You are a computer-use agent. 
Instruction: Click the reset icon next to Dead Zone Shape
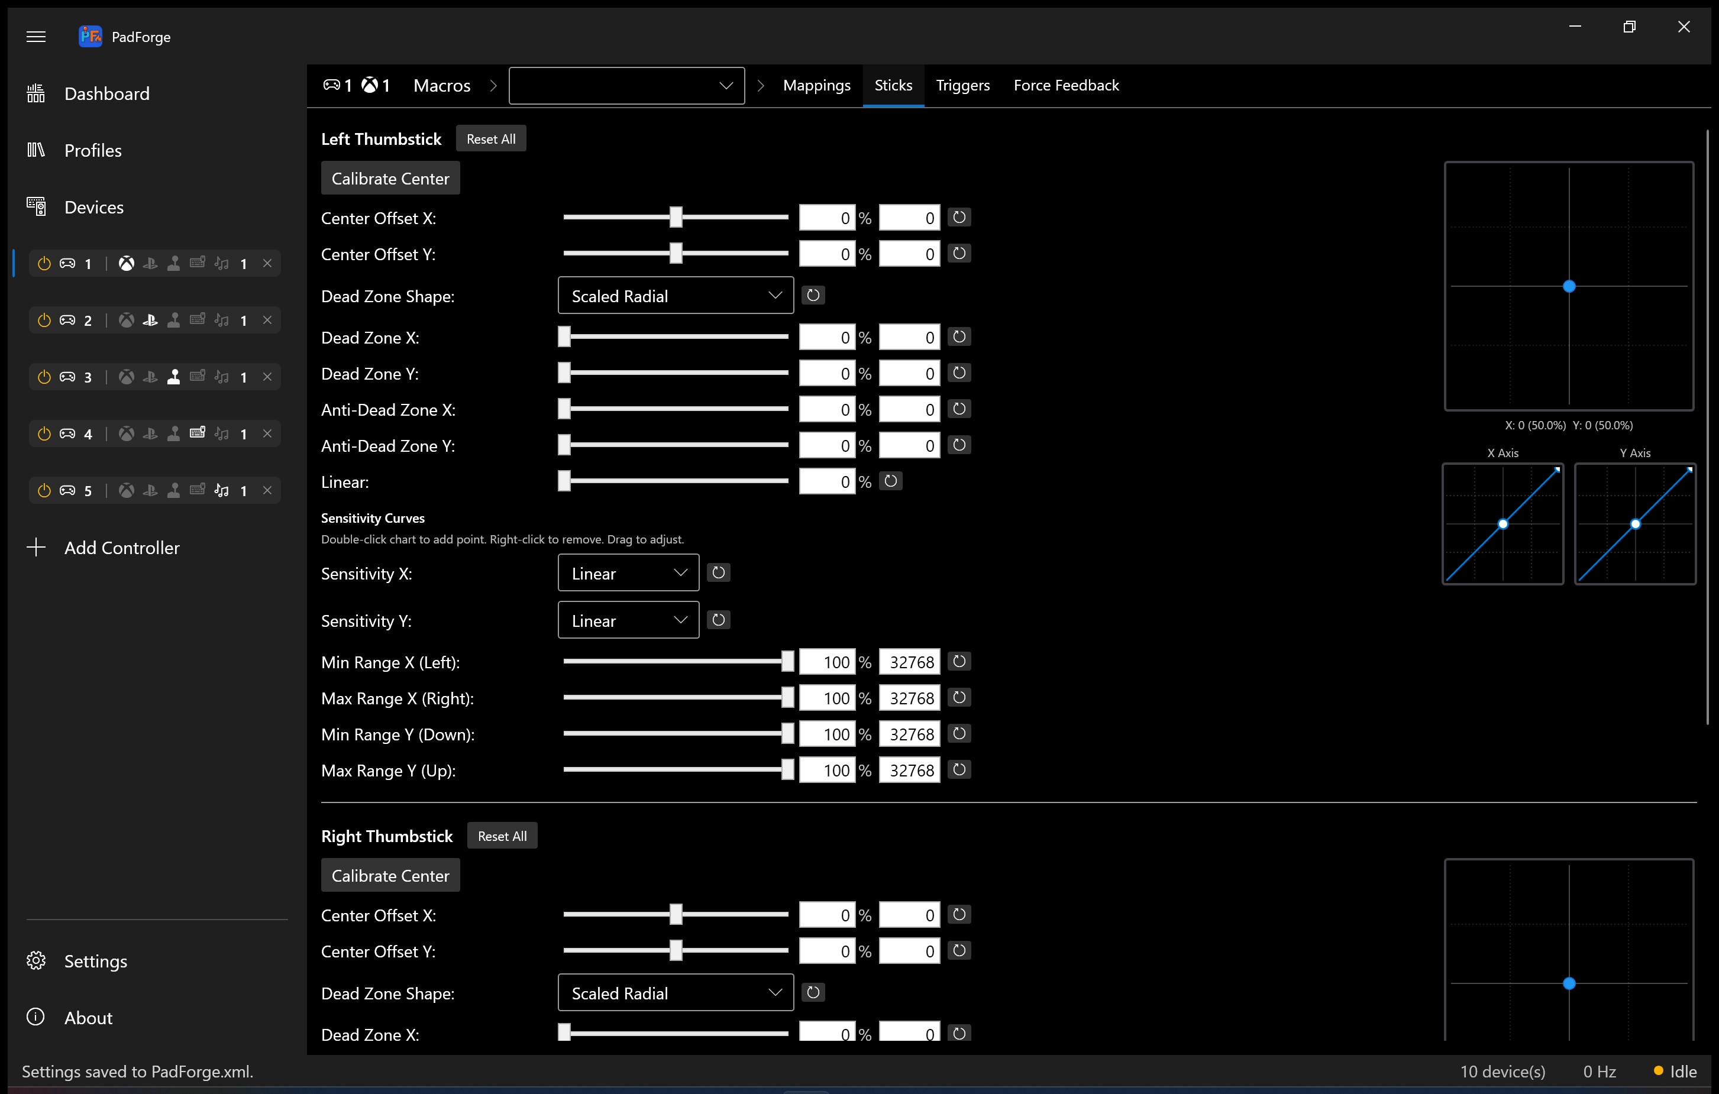[813, 294]
